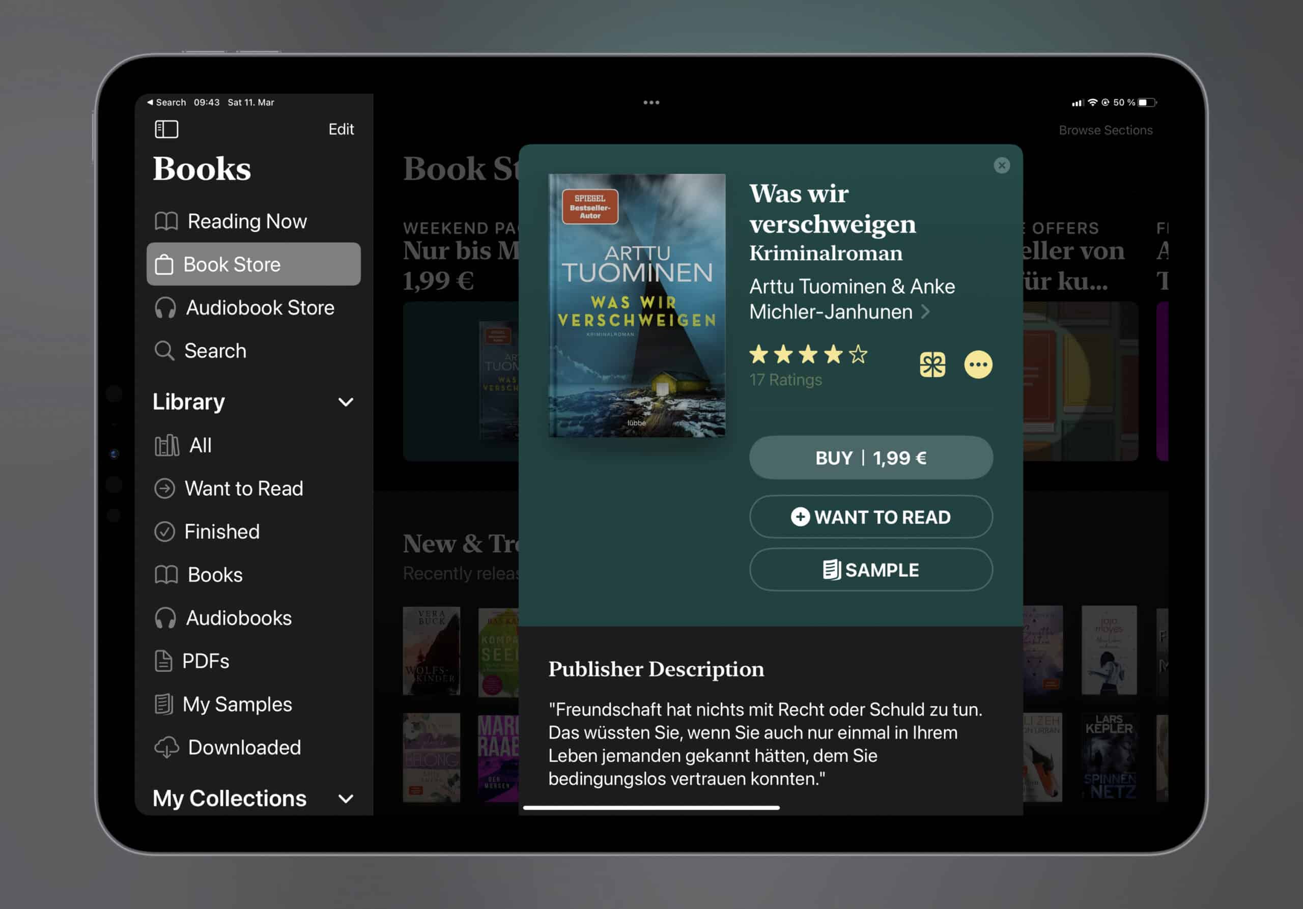
Task: Click the All bookshelf icon
Action: point(167,445)
